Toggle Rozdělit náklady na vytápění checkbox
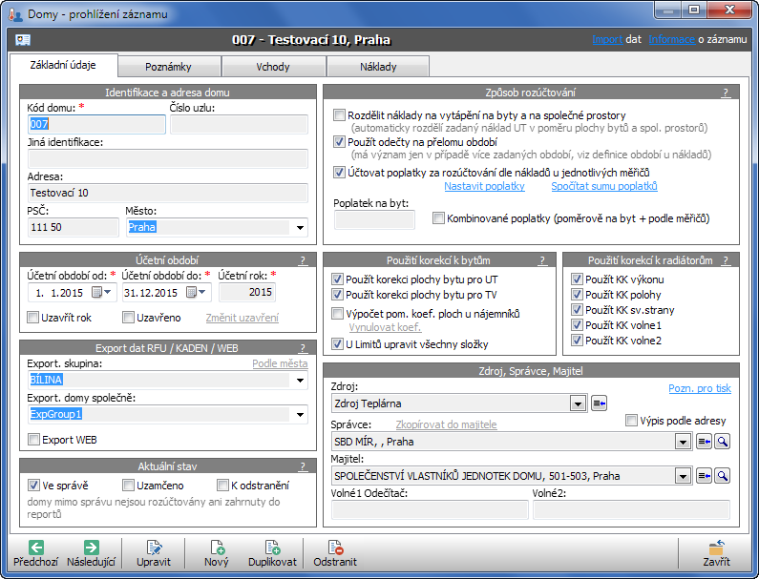The image size is (759, 579). 339,115
